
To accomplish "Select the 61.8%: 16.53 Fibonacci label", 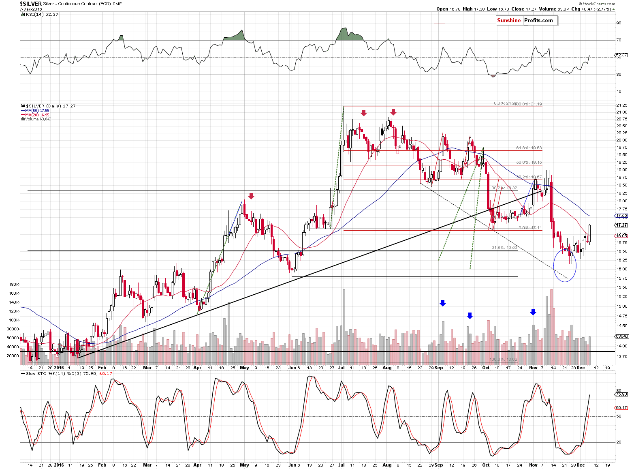I will tap(504, 247).
